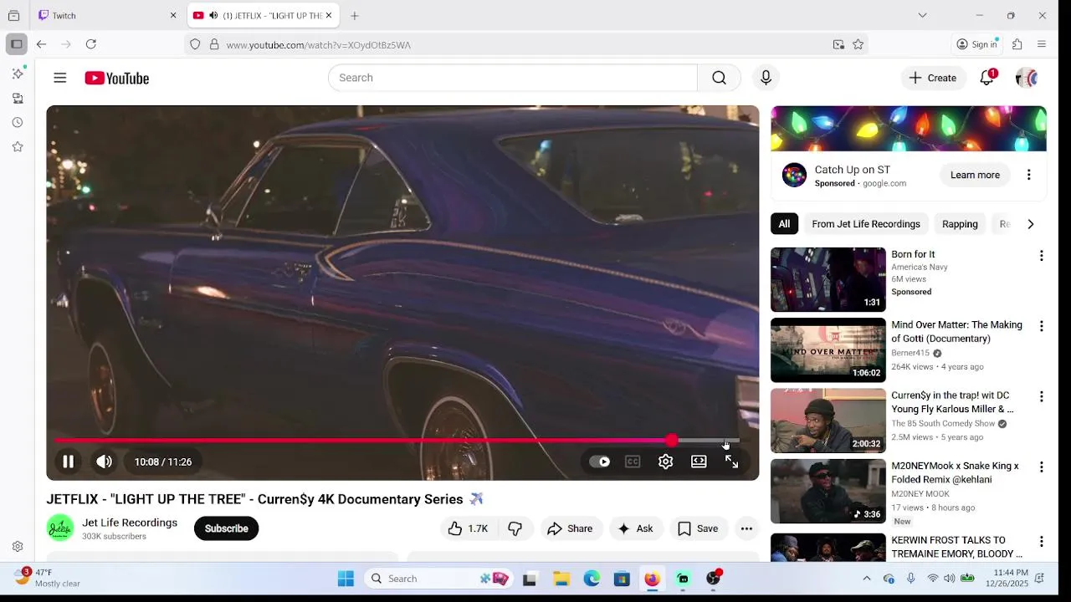Toggle the browser sidebar button
The width and height of the screenshot is (1071, 602).
(17, 44)
